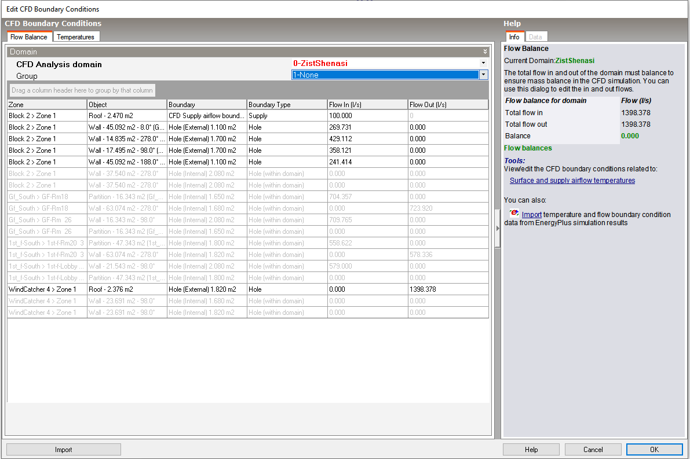The height and width of the screenshot is (459, 690).
Task: Collapse the Help panel with splitter arrow
Action: tap(498, 228)
